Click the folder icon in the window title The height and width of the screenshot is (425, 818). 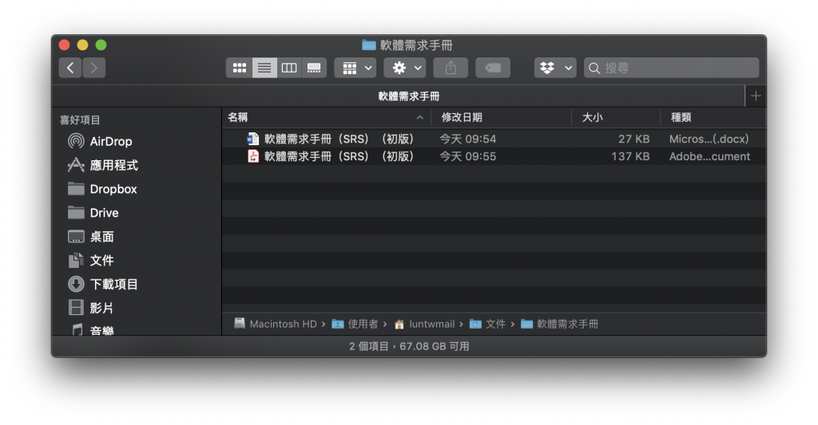[x=369, y=45]
